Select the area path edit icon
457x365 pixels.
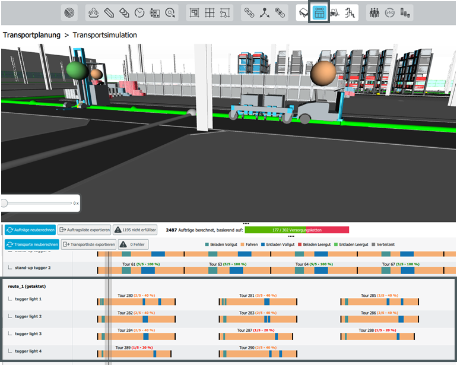point(225,13)
